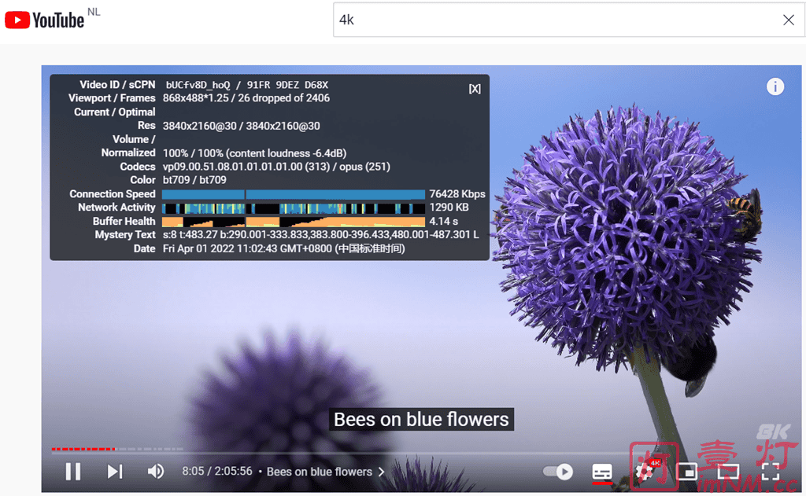Close the stats for nerds panel

click(475, 89)
